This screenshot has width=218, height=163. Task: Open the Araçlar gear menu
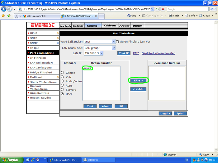pyautogui.click(x=201, y=16)
